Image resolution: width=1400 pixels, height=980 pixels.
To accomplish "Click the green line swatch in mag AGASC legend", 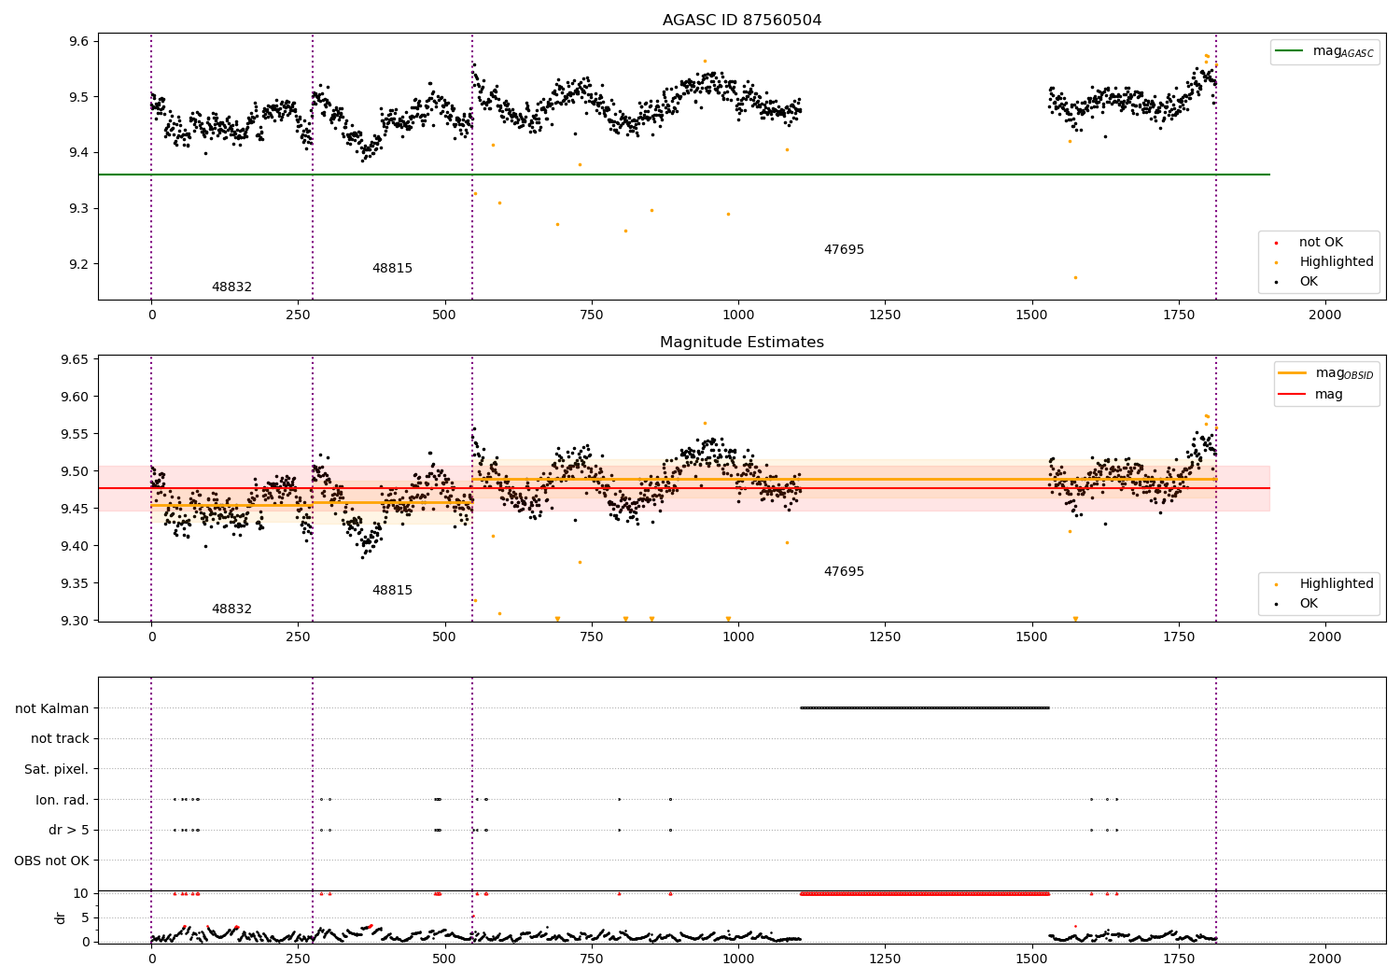I will click(x=1290, y=51).
